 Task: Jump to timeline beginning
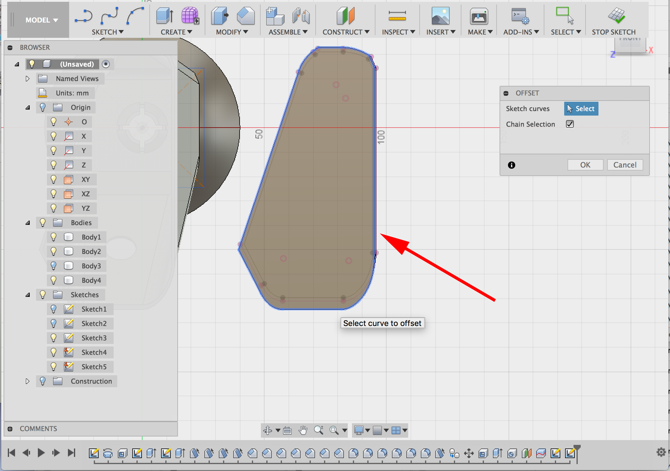pos(11,452)
